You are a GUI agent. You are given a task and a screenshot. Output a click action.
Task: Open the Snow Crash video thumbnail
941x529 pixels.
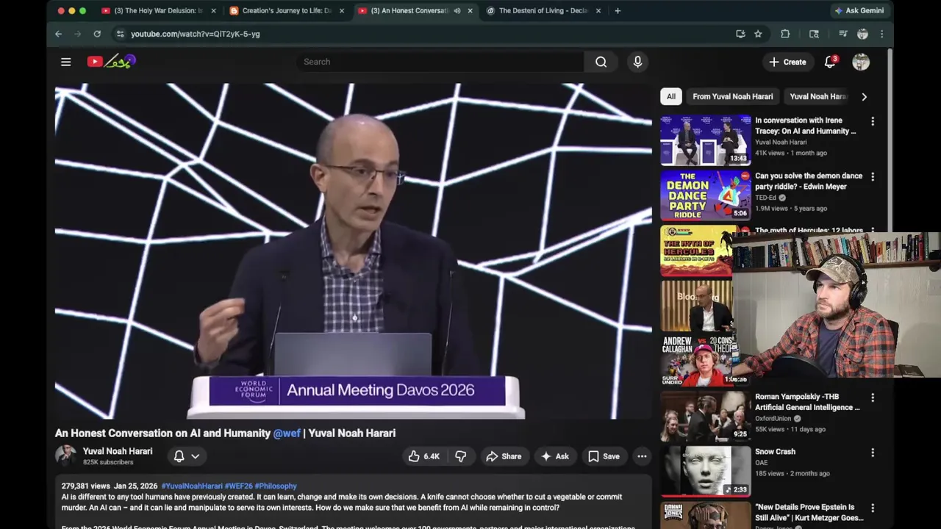706,471
